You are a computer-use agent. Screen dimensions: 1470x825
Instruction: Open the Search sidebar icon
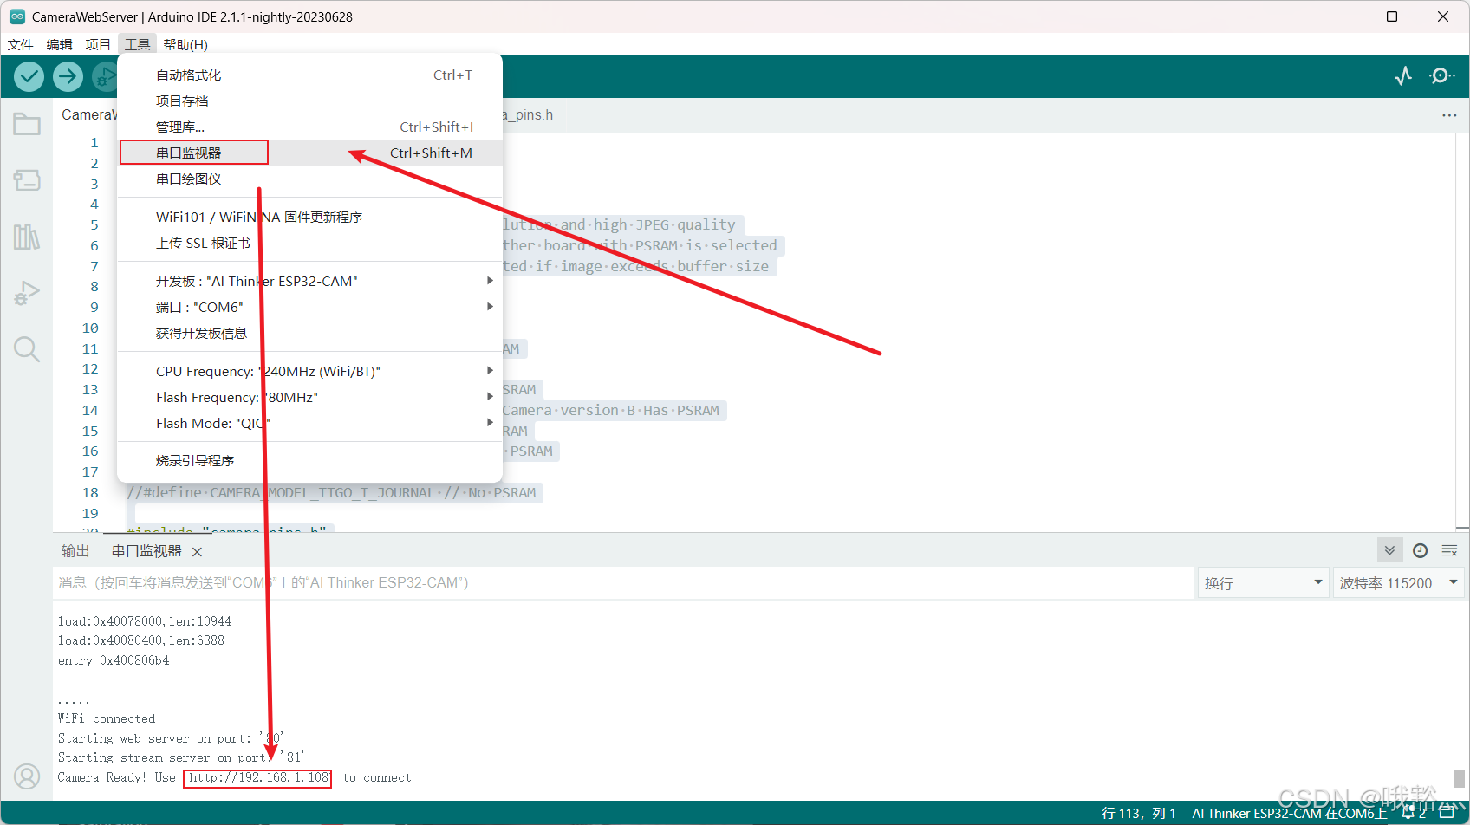27,349
